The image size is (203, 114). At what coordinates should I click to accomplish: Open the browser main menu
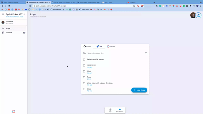[201, 6]
